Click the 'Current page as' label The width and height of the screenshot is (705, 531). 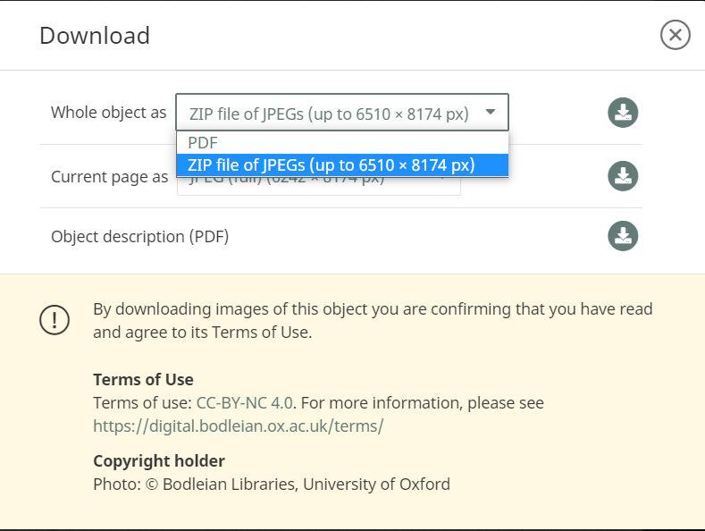click(x=109, y=176)
